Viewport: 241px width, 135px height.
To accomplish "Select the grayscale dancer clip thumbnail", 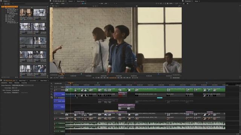I will tap(40, 12).
